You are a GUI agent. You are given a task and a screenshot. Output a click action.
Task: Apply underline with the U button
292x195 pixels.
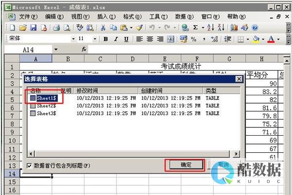(126, 39)
